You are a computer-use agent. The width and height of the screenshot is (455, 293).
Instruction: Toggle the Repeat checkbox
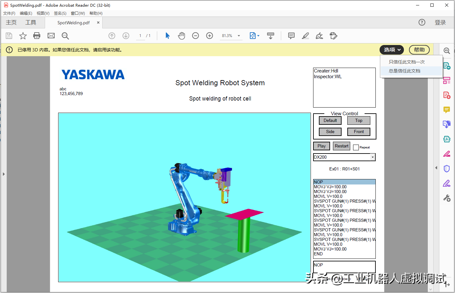click(356, 147)
